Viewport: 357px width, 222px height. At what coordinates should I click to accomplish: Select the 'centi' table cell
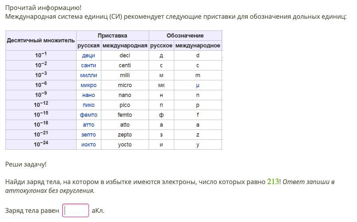click(125, 65)
